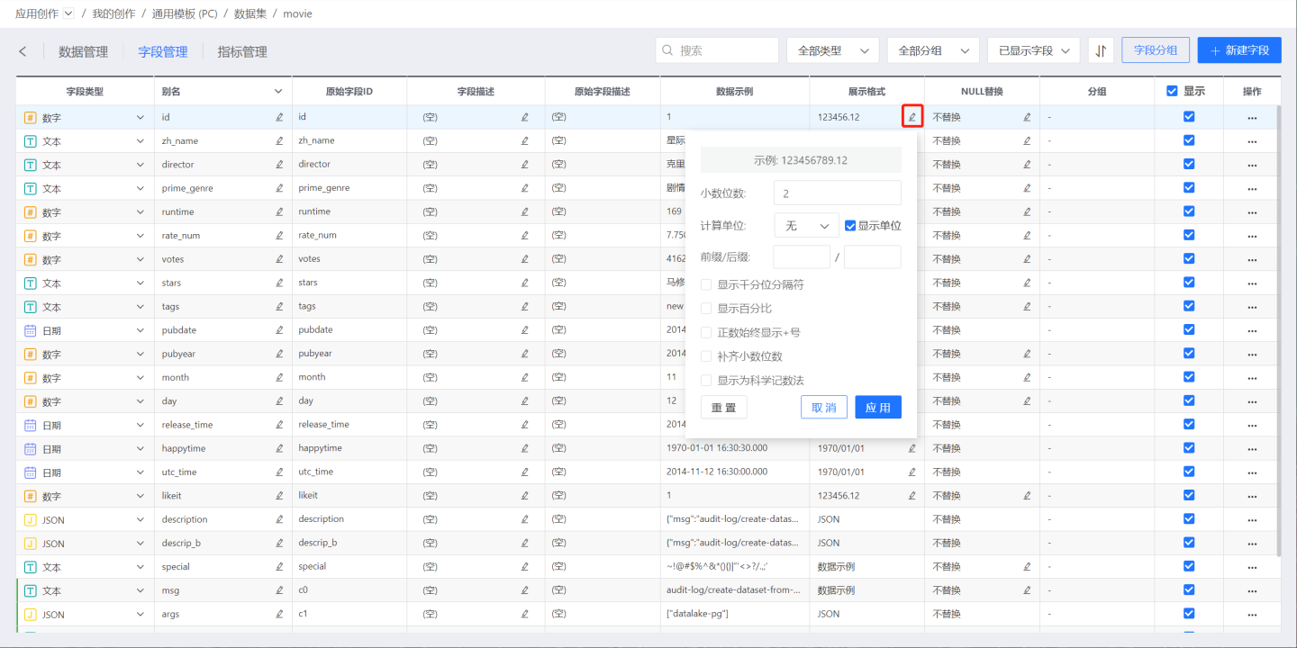The width and height of the screenshot is (1297, 648).
Task: Edit display format for id field
Action: [x=912, y=117]
